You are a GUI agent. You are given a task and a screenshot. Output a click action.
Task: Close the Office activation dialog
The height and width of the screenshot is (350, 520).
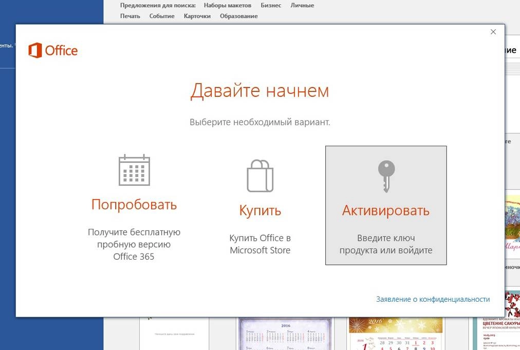[493, 32]
